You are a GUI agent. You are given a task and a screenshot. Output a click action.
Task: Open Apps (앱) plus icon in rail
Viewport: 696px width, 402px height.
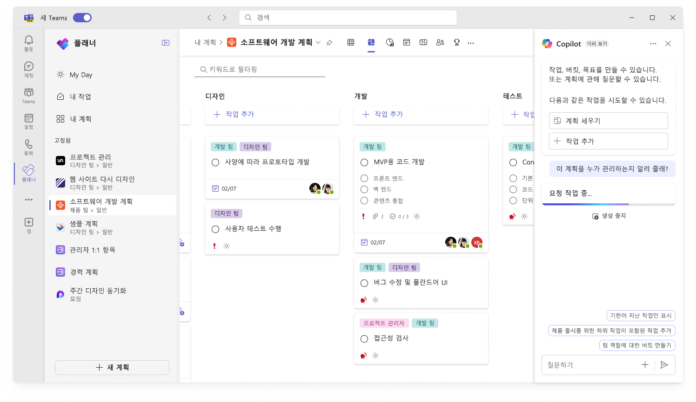coord(29,222)
